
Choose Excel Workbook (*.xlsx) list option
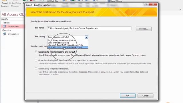point(68,43)
